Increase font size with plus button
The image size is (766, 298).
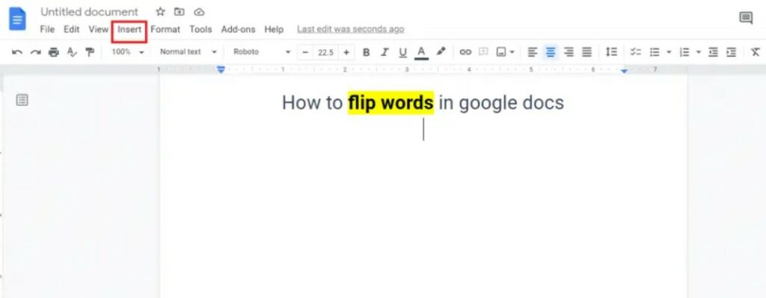pos(346,52)
